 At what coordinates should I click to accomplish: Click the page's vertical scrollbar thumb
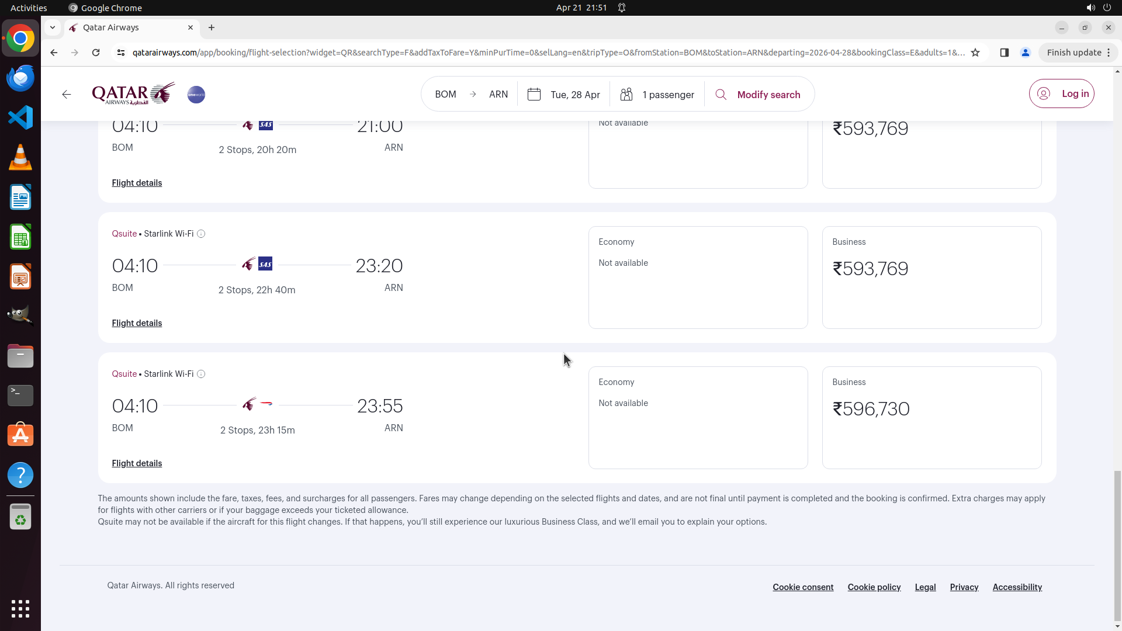click(1117, 546)
